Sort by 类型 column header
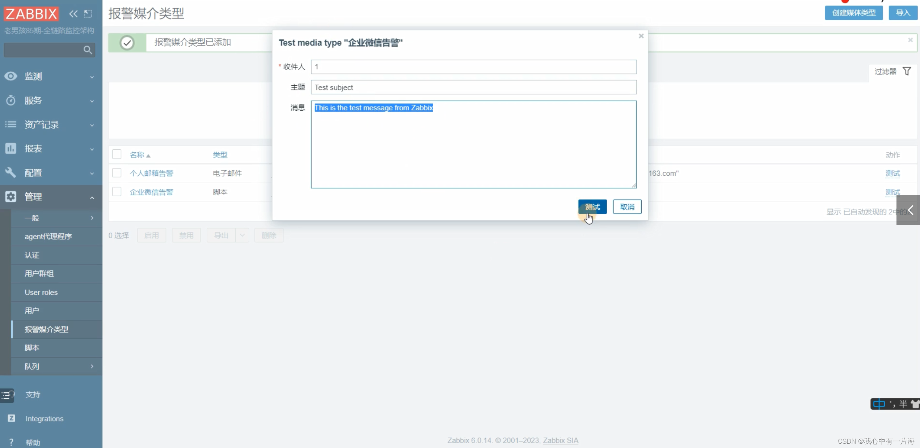 220,155
